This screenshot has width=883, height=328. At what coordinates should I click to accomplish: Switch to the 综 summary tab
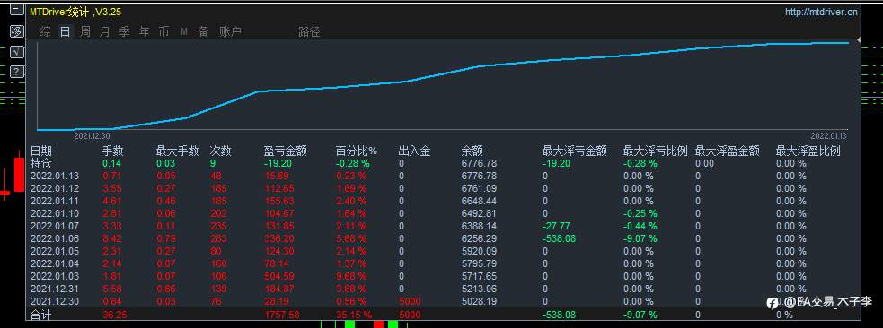[45, 32]
